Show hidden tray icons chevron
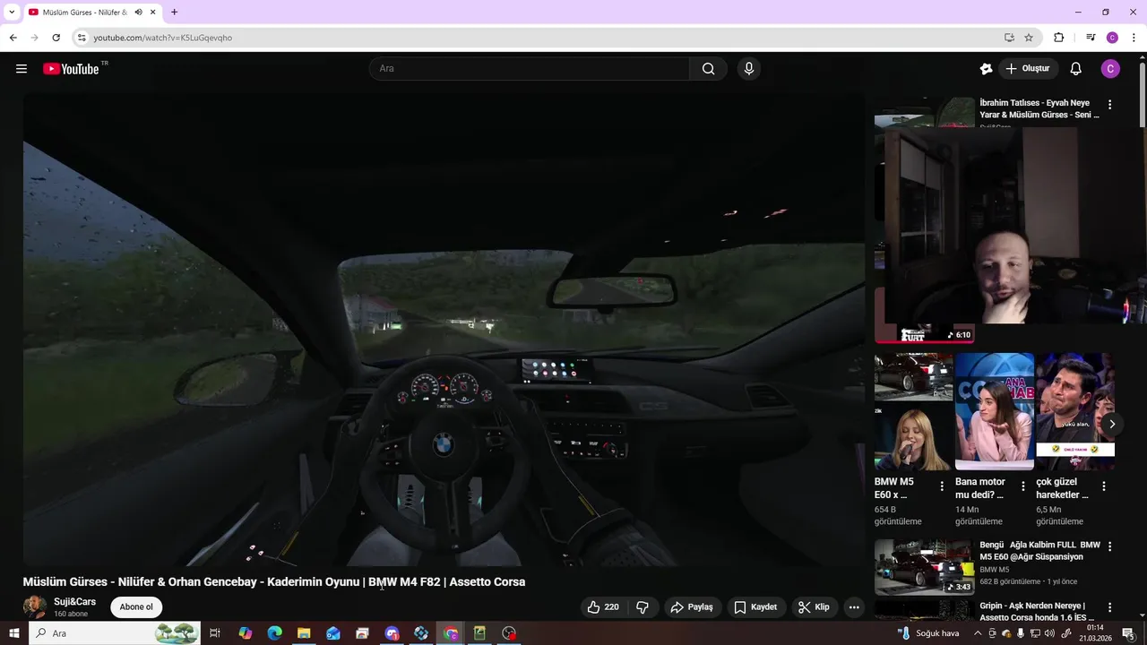 coord(978,633)
